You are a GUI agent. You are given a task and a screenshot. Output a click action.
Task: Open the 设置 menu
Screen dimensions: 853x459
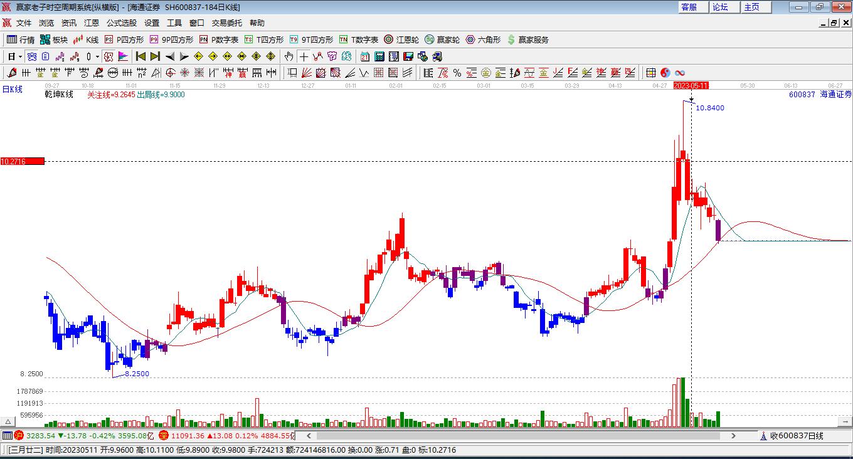pos(152,23)
